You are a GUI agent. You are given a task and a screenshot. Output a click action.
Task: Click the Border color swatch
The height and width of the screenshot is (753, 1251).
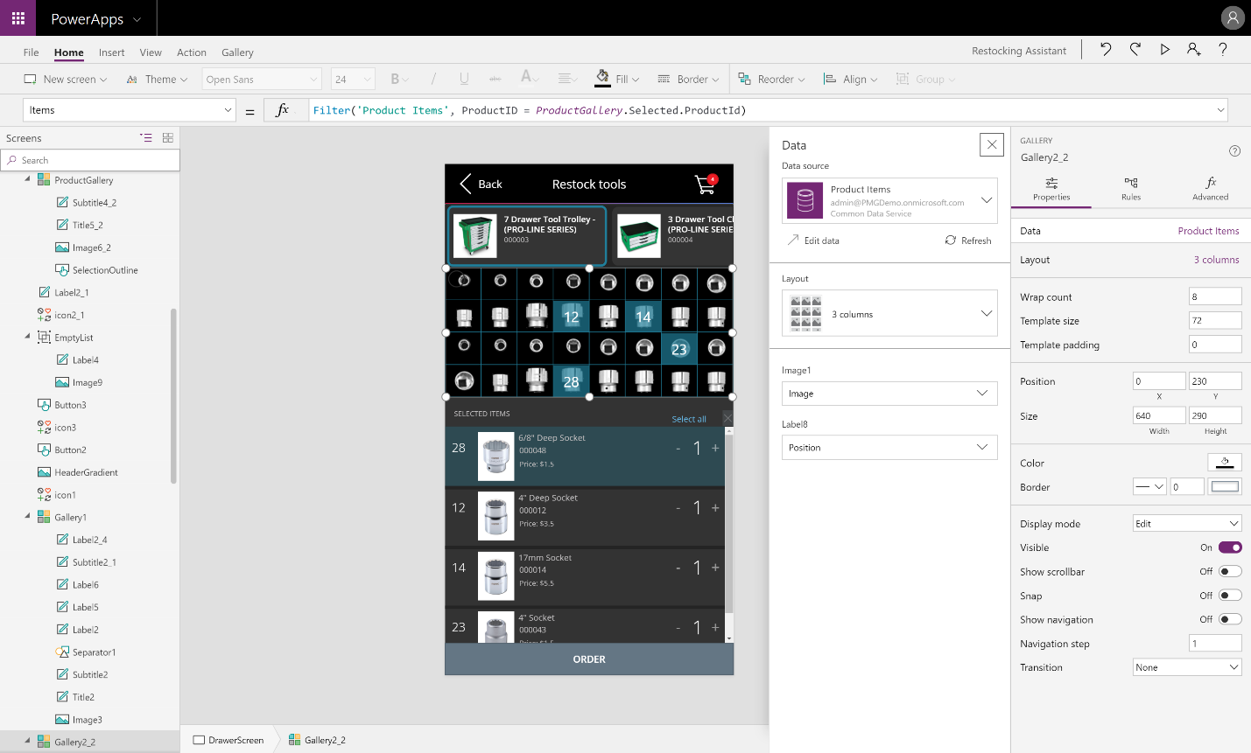point(1225,487)
